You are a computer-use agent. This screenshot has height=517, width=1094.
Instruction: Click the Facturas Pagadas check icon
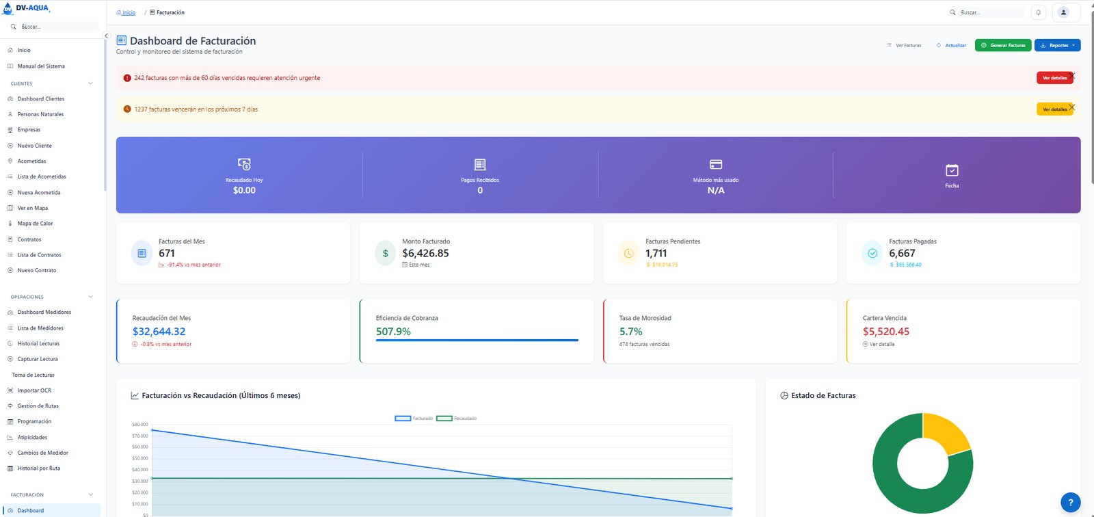872,253
